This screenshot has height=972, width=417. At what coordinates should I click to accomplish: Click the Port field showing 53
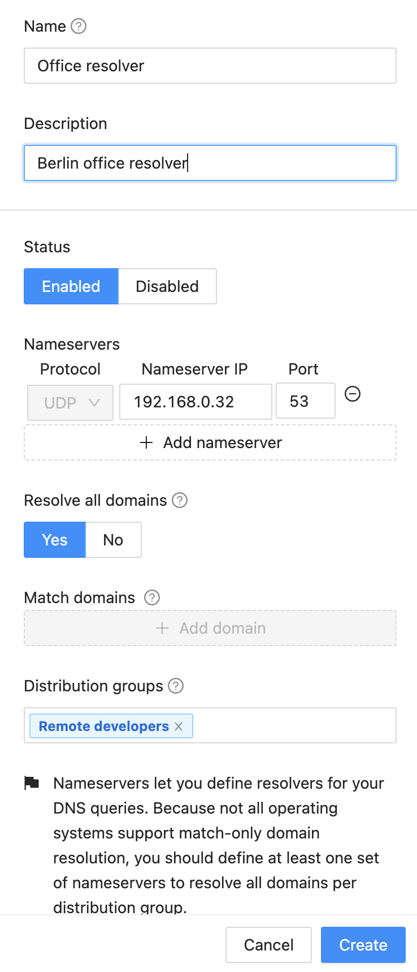305,402
